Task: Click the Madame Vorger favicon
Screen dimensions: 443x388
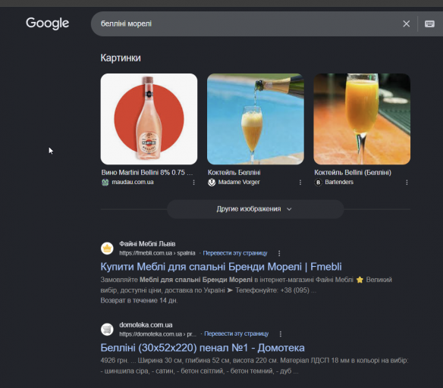Action: (212, 183)
